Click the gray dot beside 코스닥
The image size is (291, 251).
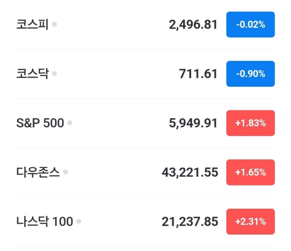54,73
